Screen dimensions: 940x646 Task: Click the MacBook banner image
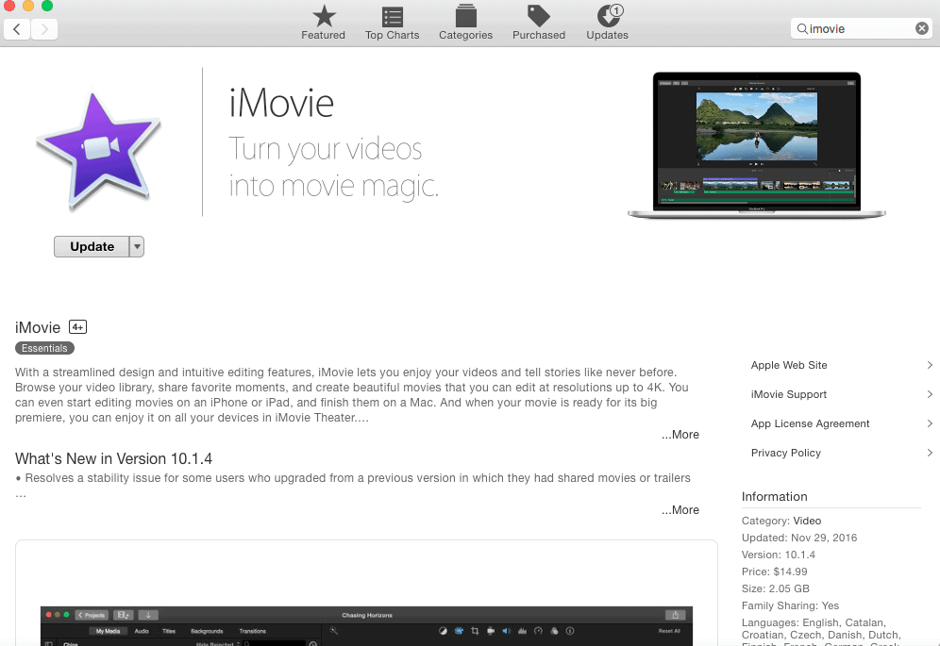[x=757, y=145]
